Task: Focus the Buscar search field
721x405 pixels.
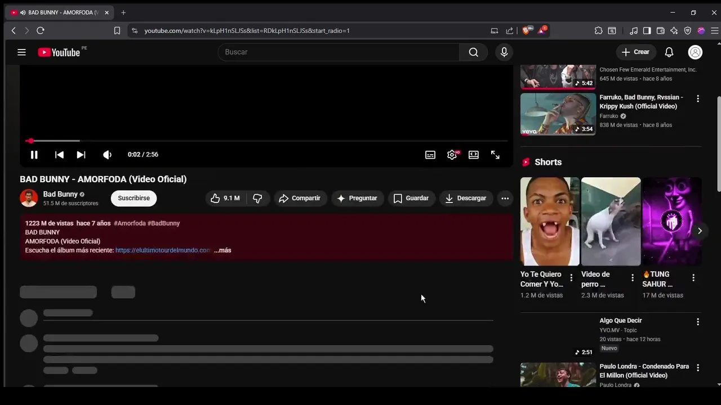Action: (338, 52)
